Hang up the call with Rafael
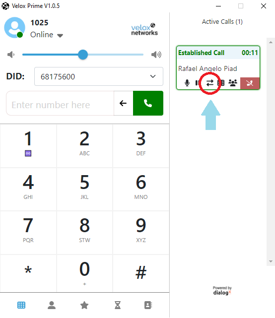The image size is (275, 318). (x=250, y=83)
